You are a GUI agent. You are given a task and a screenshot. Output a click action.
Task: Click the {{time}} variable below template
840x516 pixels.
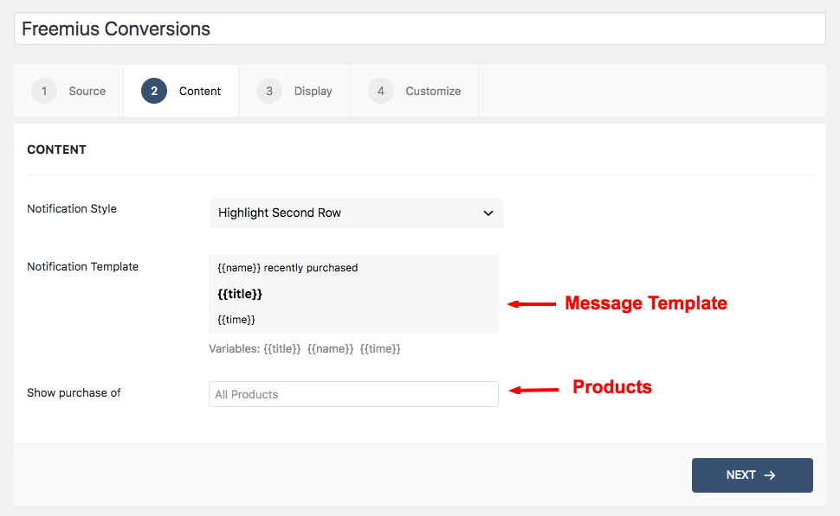pos(380,348)
